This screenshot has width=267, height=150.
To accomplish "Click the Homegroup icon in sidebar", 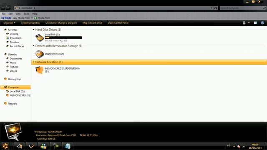I will pos(5,79).
